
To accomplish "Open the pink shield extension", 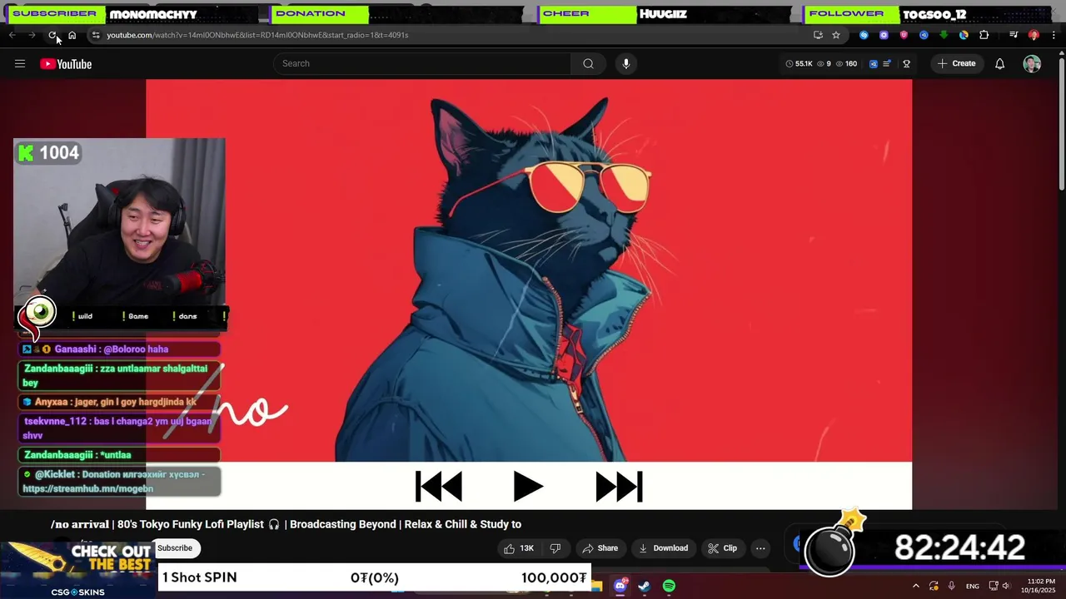I will click(x=904, y=35).
